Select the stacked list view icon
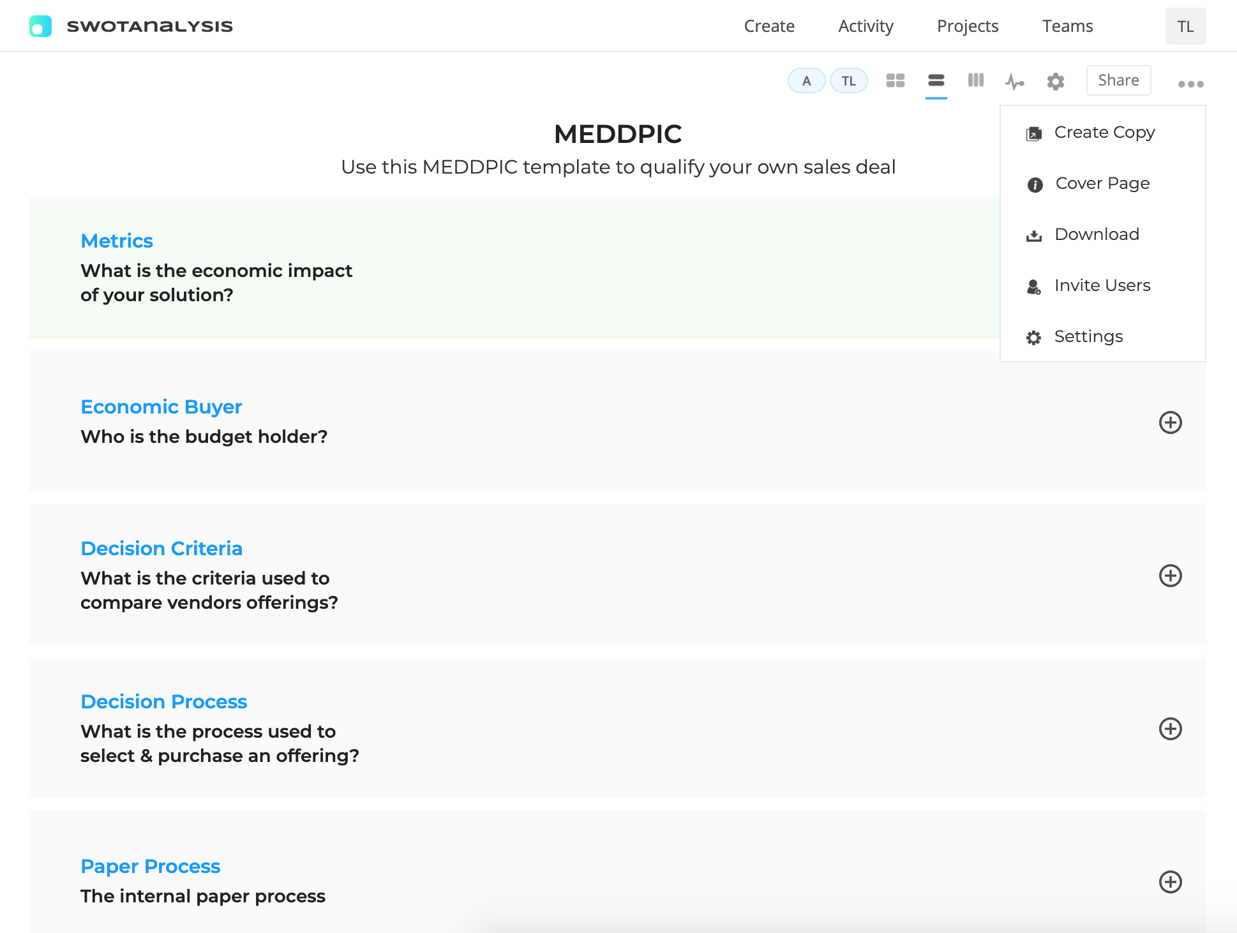The image size is (1237, 933). (x=936, y=80)
